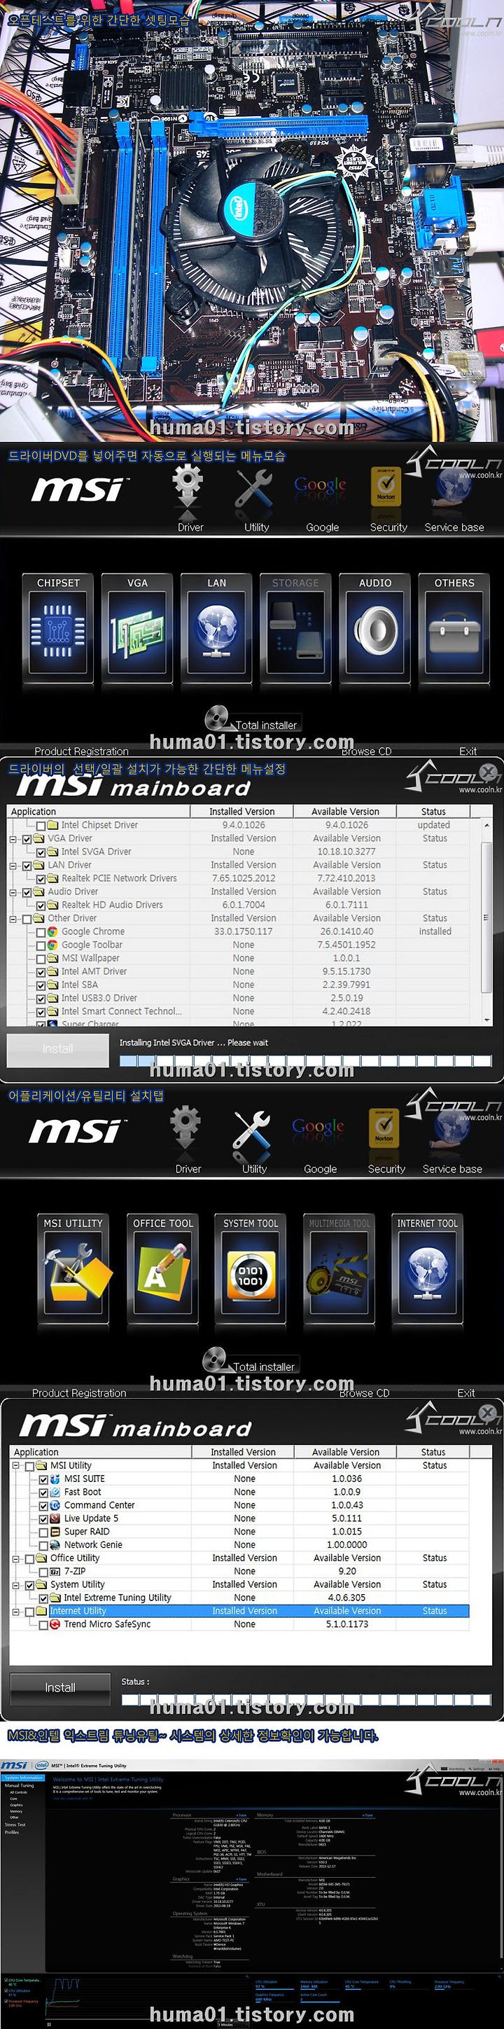
Task: Open the AUDIO driver tile
Action: pos(375,628)
